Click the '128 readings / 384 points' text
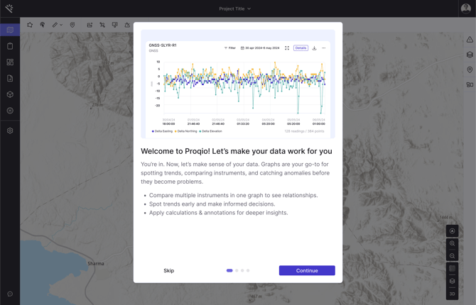The height and width of the screenshot is (305, 476). (x=304, y=131)
